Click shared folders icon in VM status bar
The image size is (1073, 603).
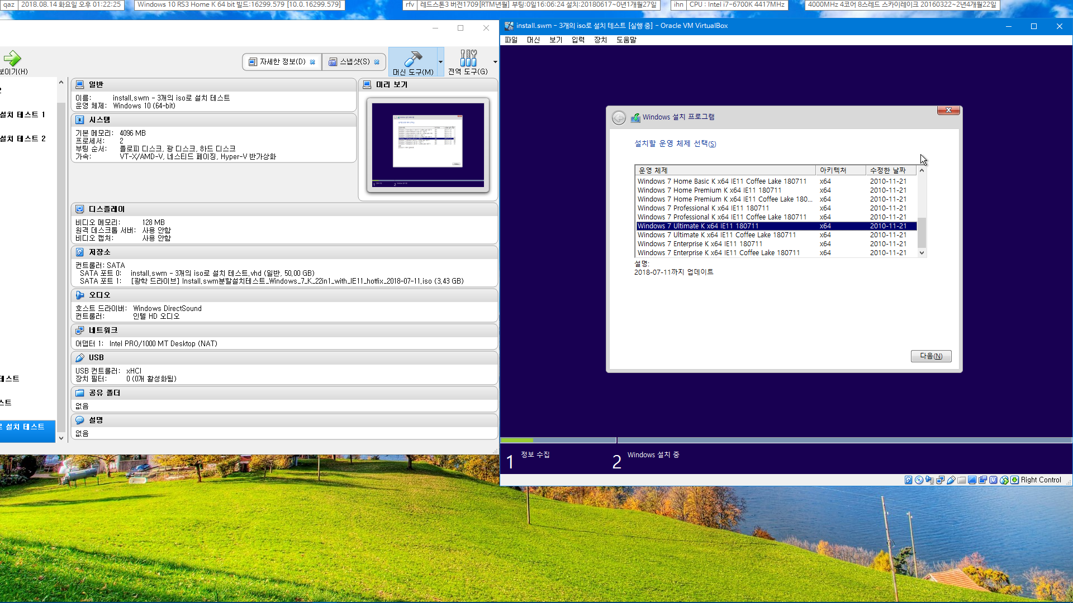[961, 480]
